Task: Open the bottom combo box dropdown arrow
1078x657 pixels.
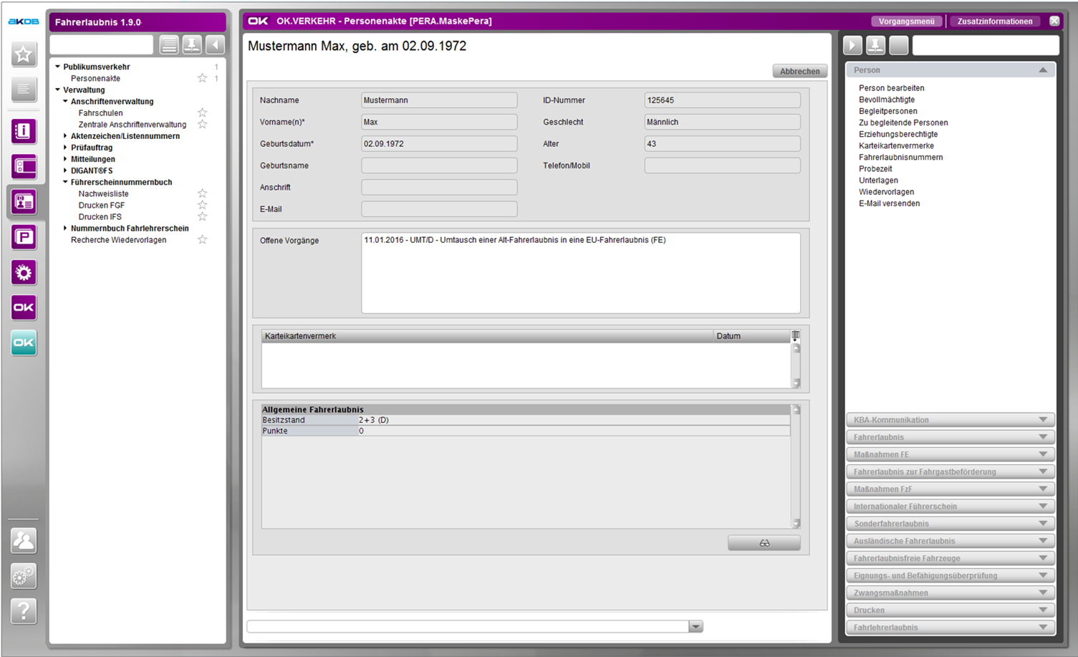Action: click(x=695, y=626)
